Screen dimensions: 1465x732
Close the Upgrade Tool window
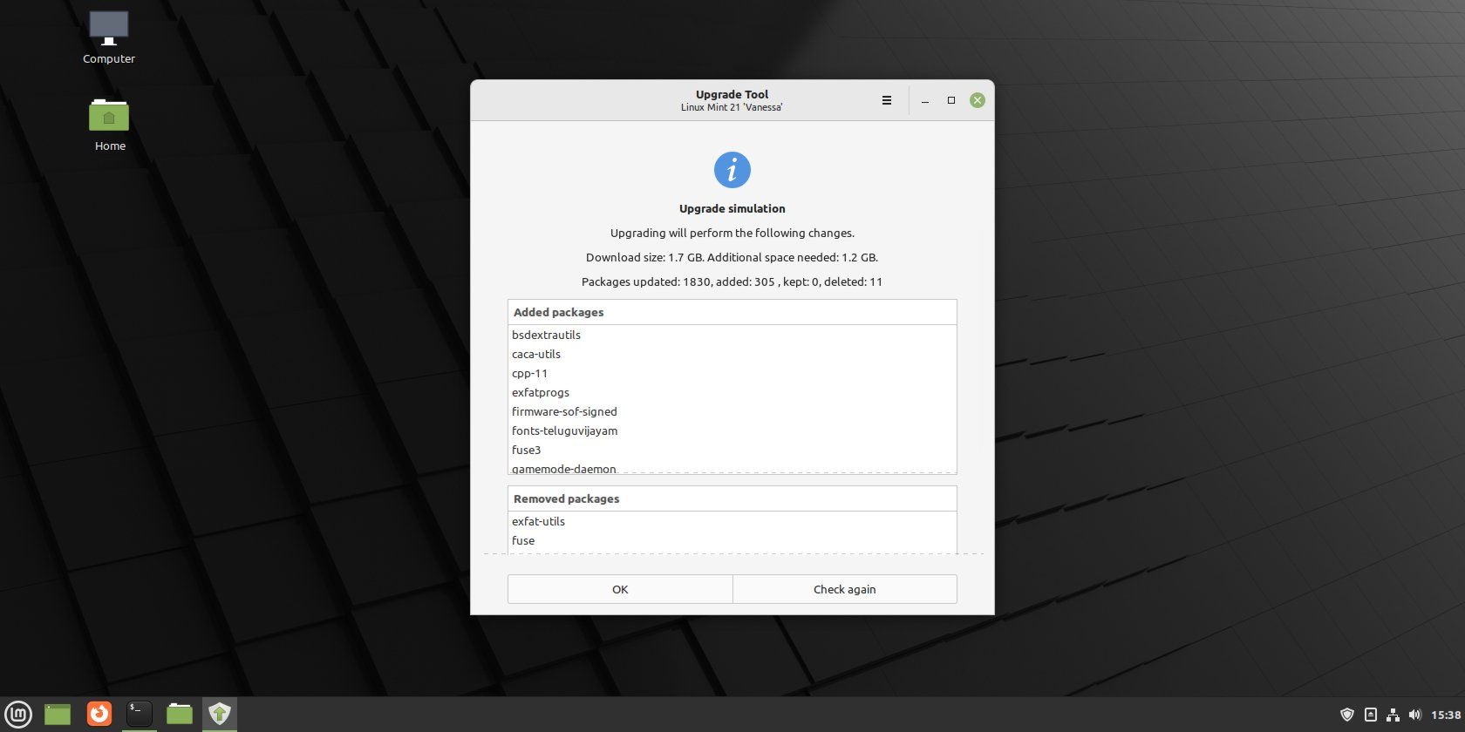pos(978,100)
